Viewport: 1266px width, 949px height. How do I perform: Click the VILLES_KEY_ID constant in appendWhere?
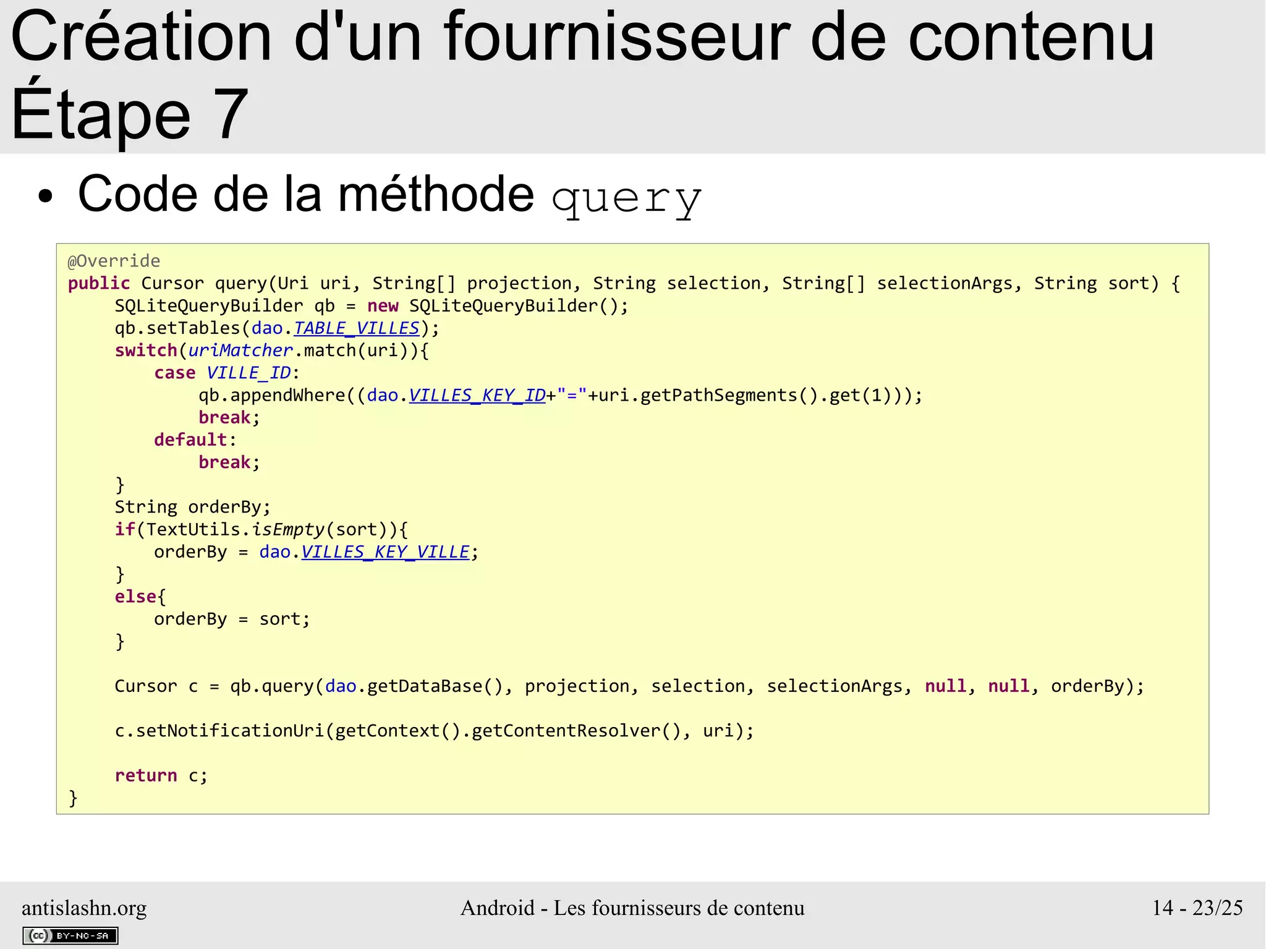tap(477, 395)
